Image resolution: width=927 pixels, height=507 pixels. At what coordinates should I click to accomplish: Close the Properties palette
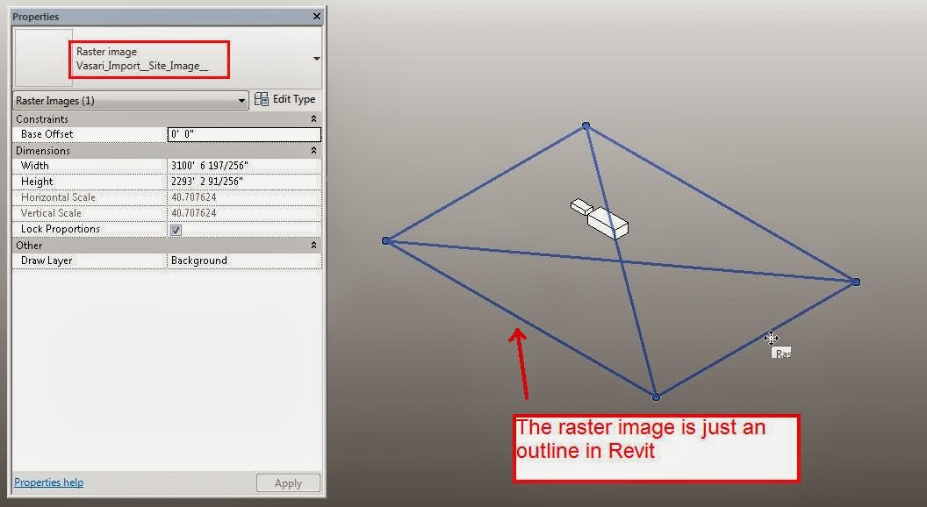(317, 16)
